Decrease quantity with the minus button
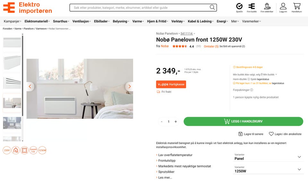The height and width of the screenshot is (182, 308). pos(162,122)
